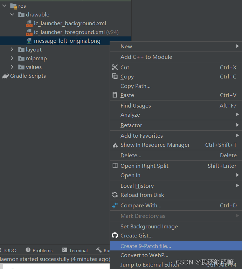The image size is (242, 269).
Task: Open the Add to Favorites submenu arrow
Action: [x=237, y=135]
